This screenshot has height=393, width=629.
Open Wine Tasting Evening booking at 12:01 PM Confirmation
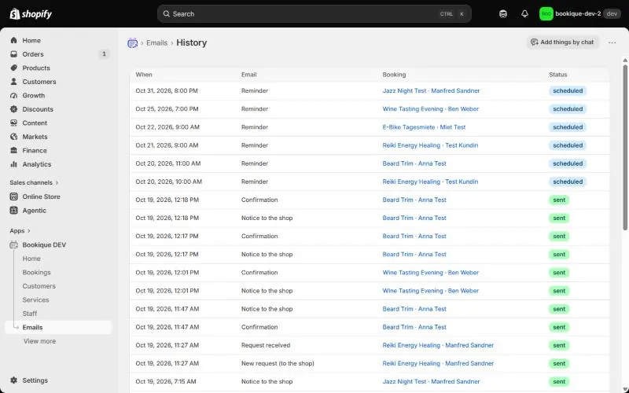[430, 272]
